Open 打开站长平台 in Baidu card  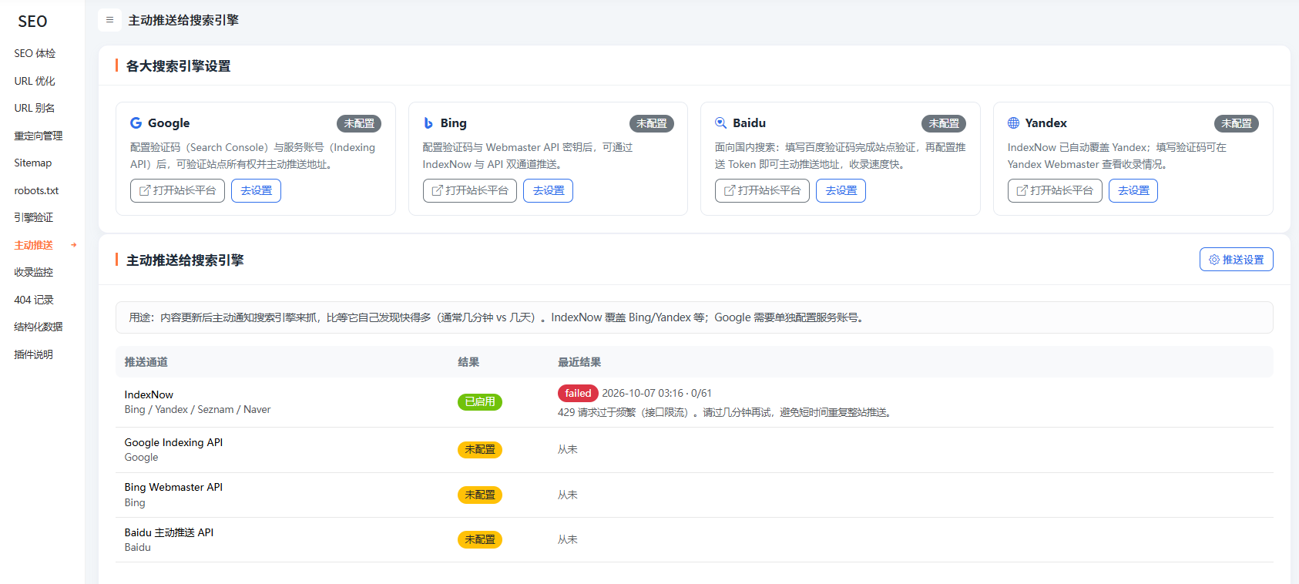tap(762, 190)
